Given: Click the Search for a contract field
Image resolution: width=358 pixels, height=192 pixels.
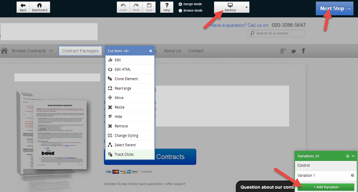Looking at the screenshot, I should pos(276,33).
